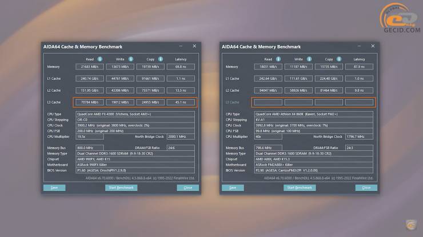
Task: Click the Read info icon in the left window
Action: click(x=100, y=59)
